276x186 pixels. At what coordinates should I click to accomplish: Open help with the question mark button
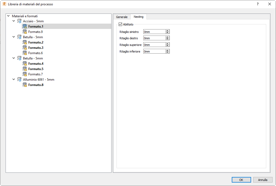click(x=258, y=4)
